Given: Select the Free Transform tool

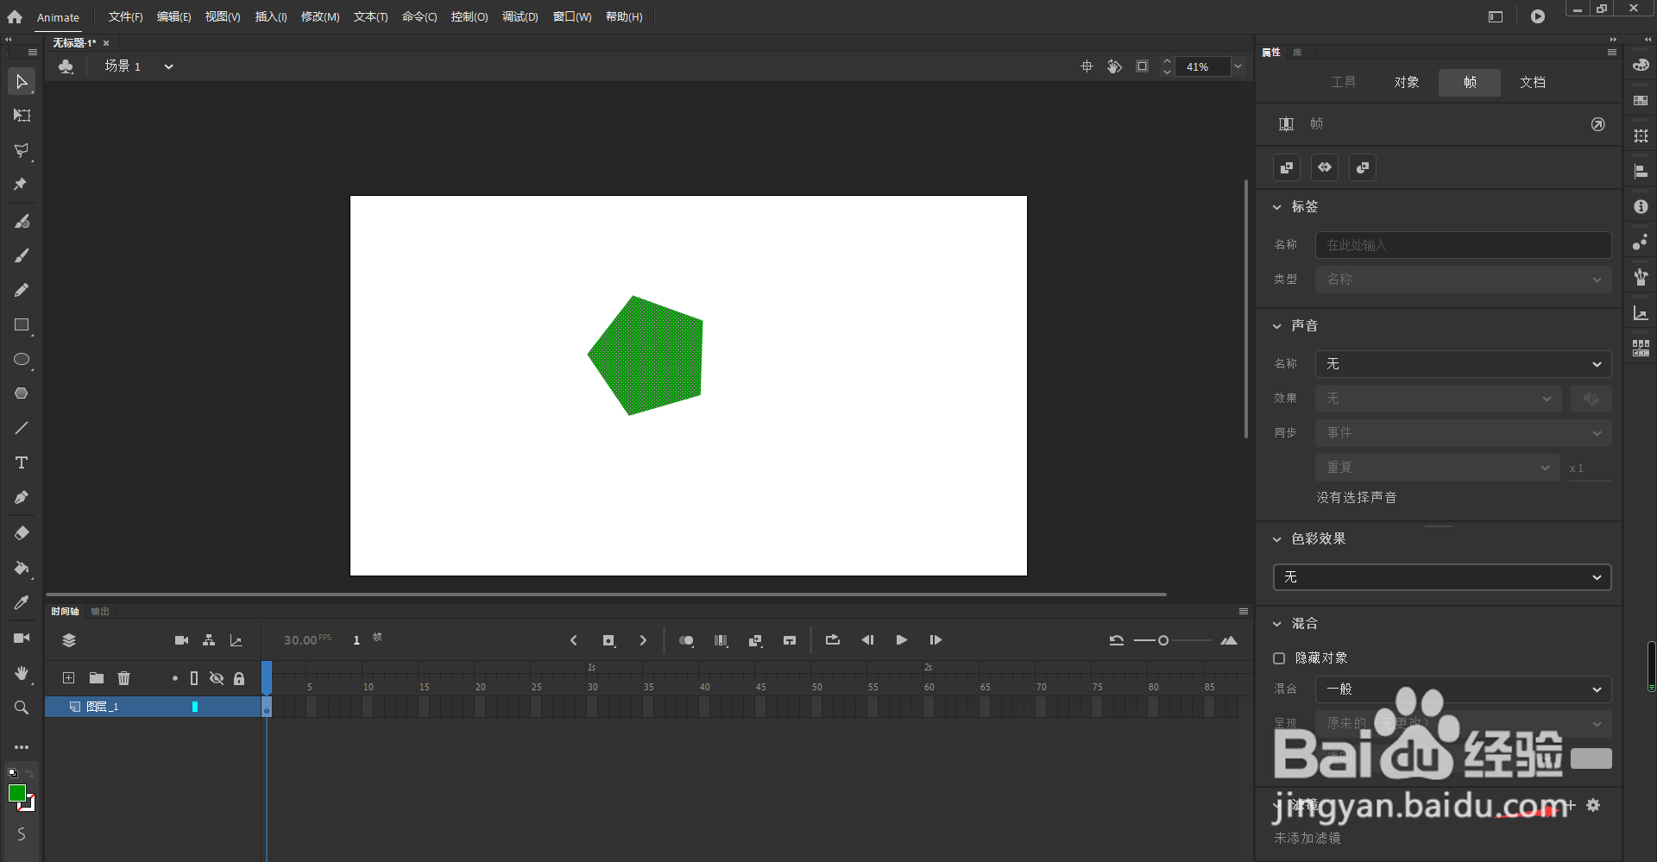Looking at the screenshot, I should pos(22,116).
